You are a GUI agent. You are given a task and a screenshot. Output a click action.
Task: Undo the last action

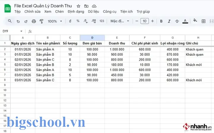(18, 21)
